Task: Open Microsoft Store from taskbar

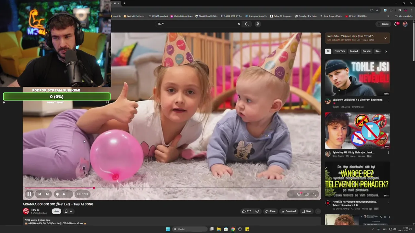Action: 226,229
